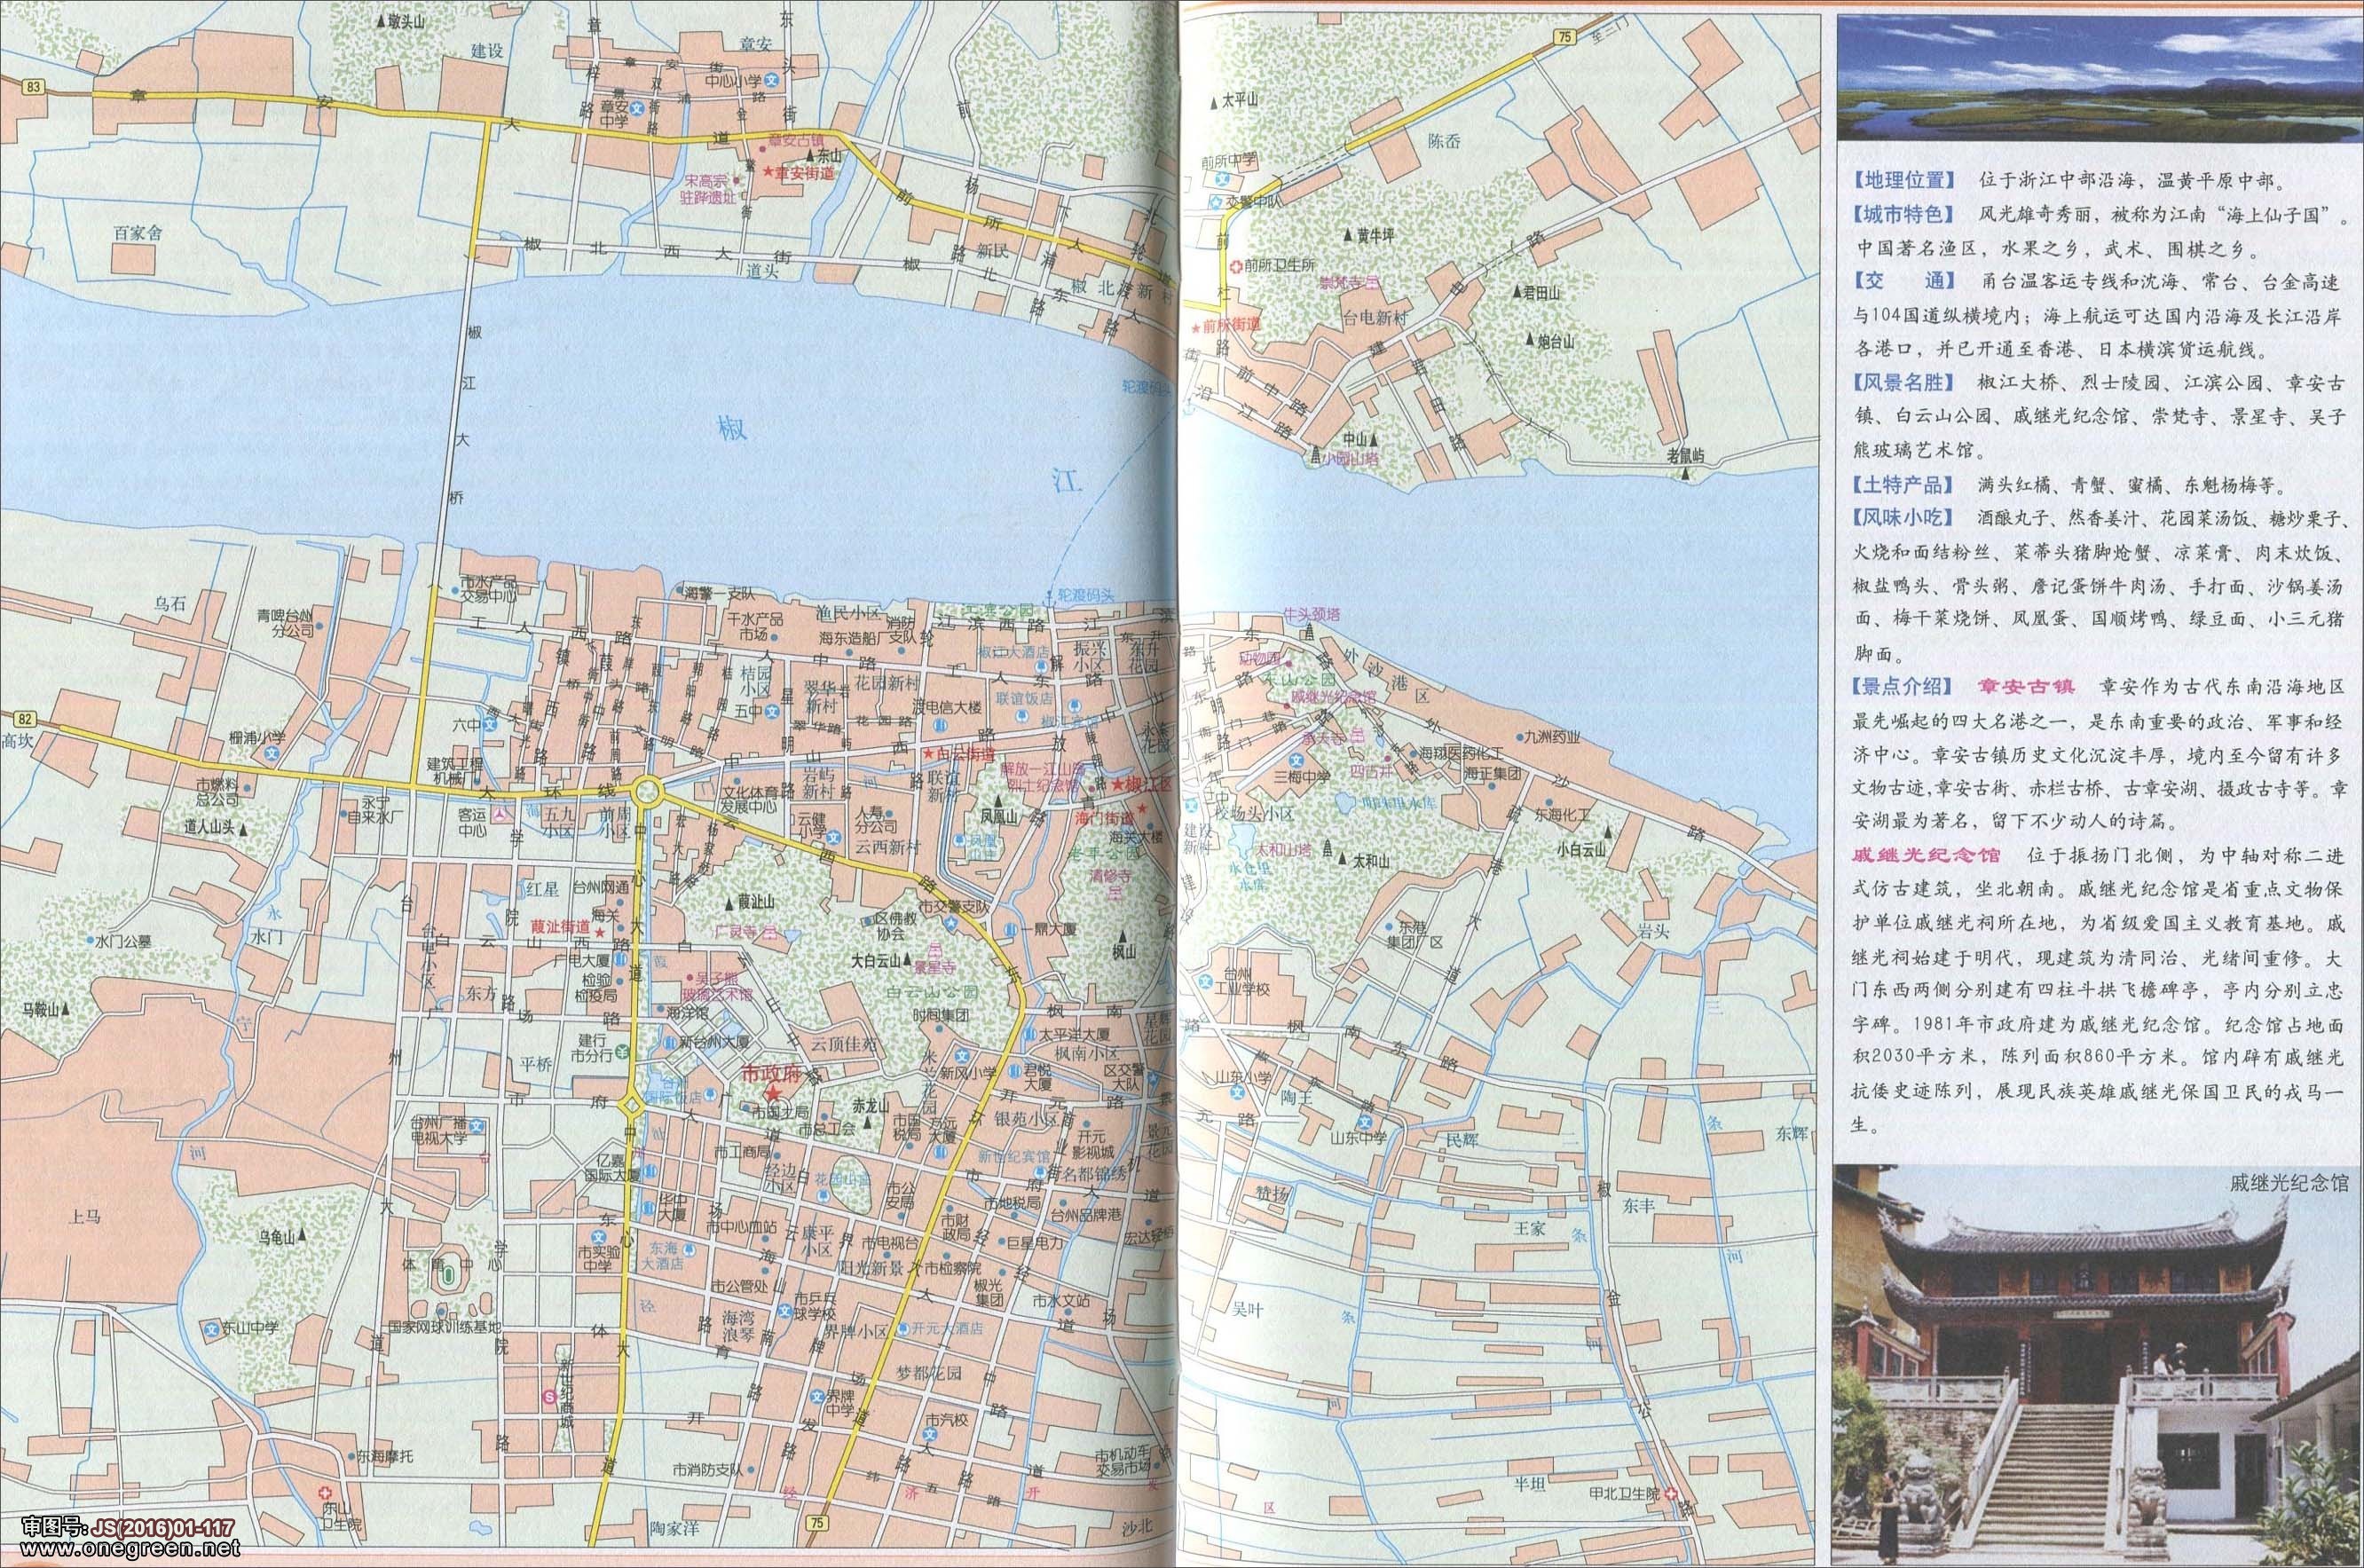Click the 审图号 JS(2016)01-117 text
The height and width of the screenshot is (1568, 2364).
coord(128,1529)
